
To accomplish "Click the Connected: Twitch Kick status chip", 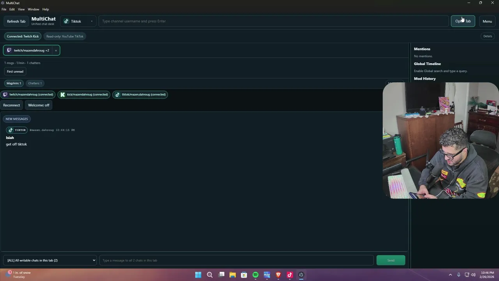I will point(23,36).
